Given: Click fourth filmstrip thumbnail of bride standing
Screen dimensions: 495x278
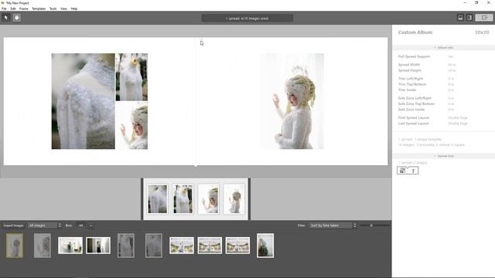Looking at the screenshot, I should (234, 199).
